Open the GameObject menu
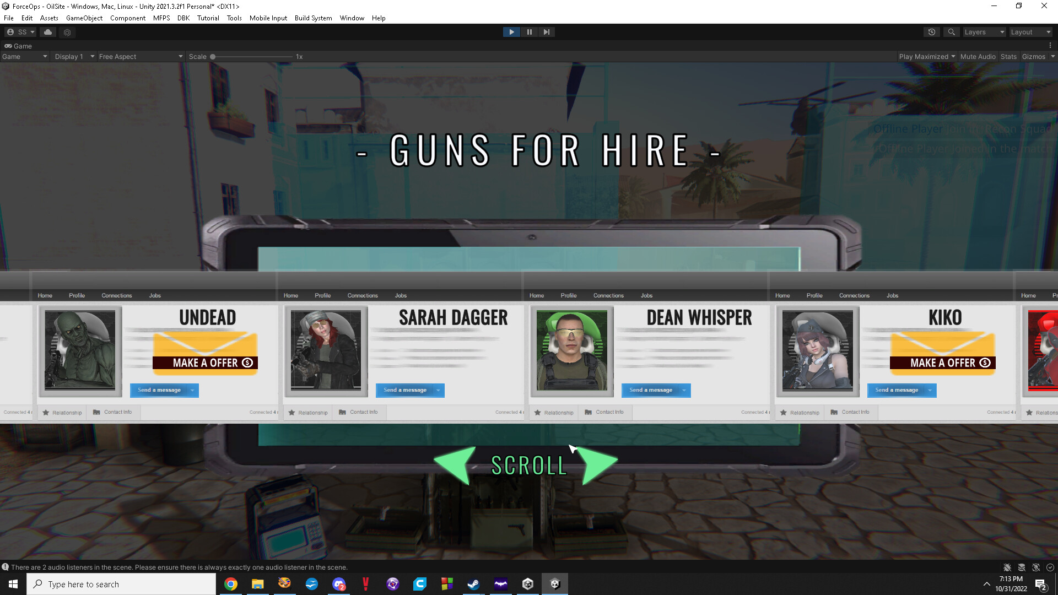Viewport: 1058px width, 595px height. point(84,18)
